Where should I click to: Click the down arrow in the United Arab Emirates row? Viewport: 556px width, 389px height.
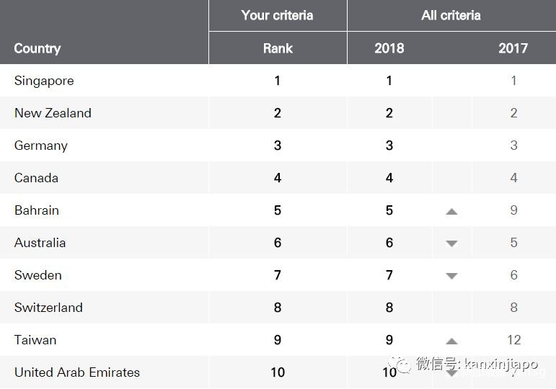click(451, 373)
